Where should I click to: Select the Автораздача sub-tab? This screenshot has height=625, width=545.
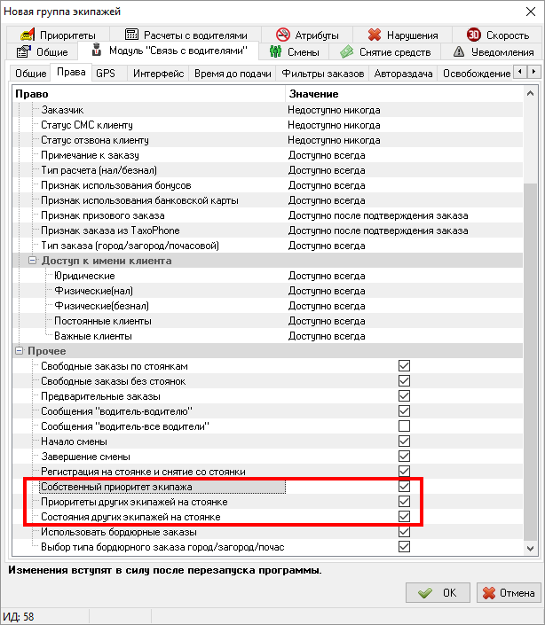pos(403,74)
